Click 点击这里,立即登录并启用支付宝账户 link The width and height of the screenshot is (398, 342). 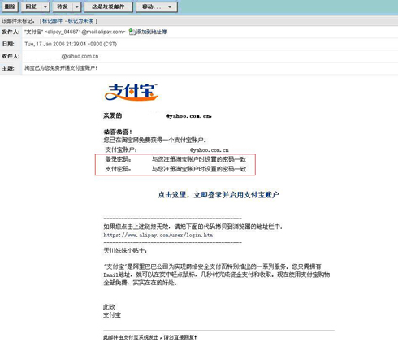pyautogui.click(x=218, y=195)
